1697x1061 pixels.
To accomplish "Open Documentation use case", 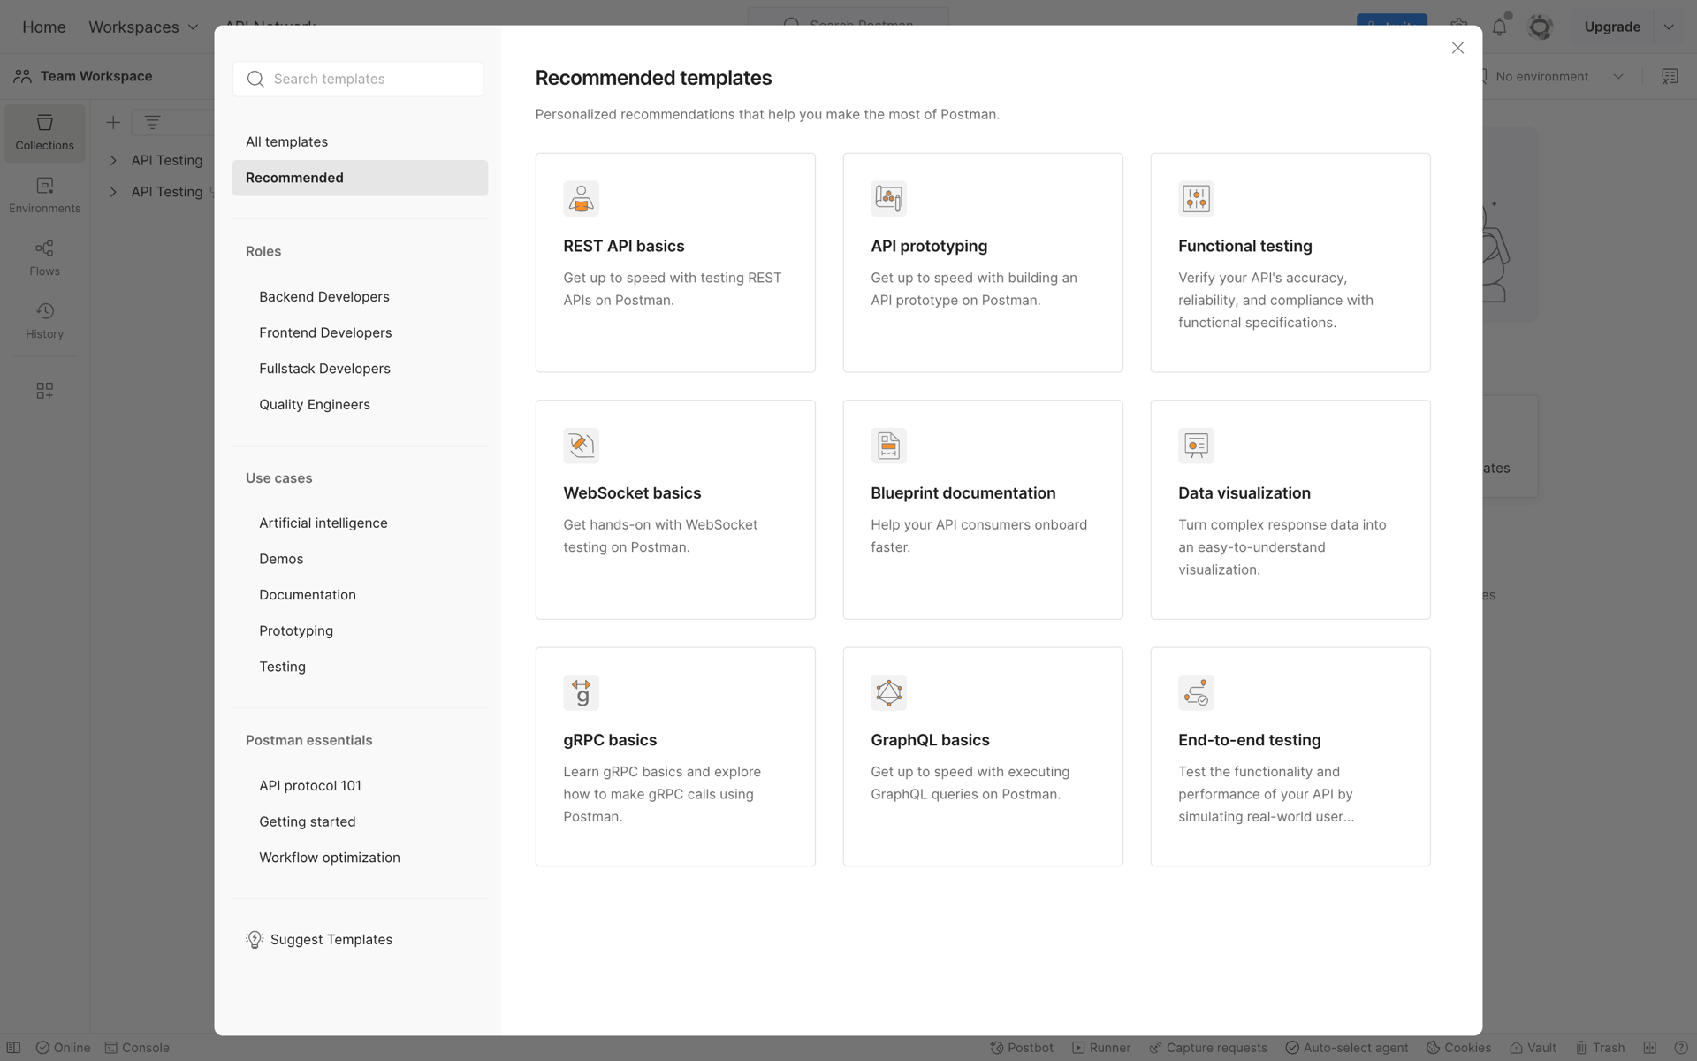I will point(308,595).
